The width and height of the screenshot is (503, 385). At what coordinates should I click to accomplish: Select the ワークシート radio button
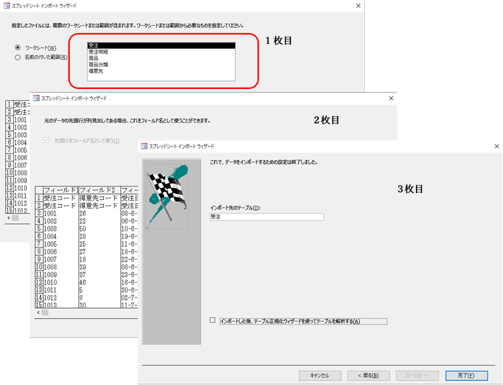(18, 48)
